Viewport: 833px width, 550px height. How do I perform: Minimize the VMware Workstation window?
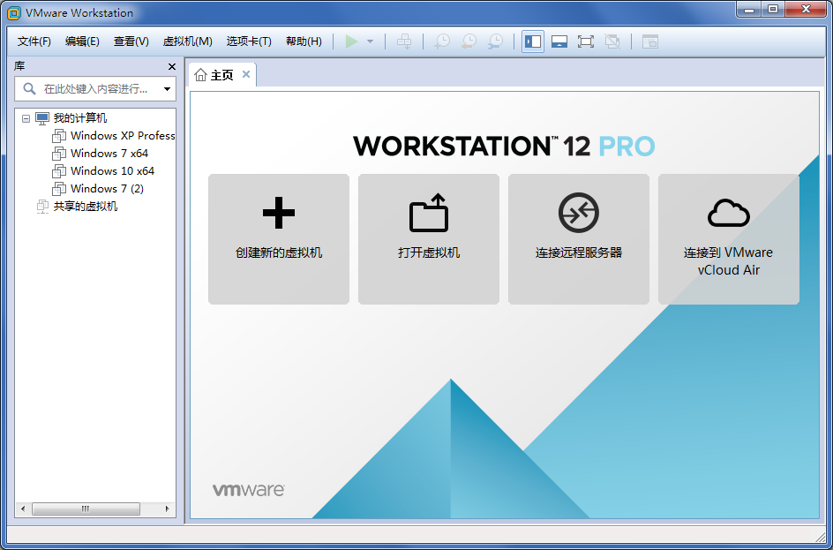(749, 9)
